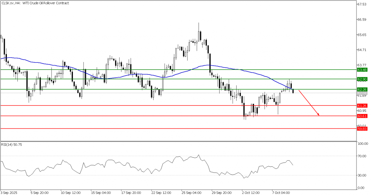Viewport: 371px width, 196px height.
Task: Click the 67.53 price axis value
Action: click(362, 5)
